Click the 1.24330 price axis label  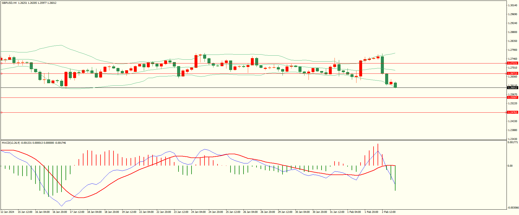[x=513, y=121]
